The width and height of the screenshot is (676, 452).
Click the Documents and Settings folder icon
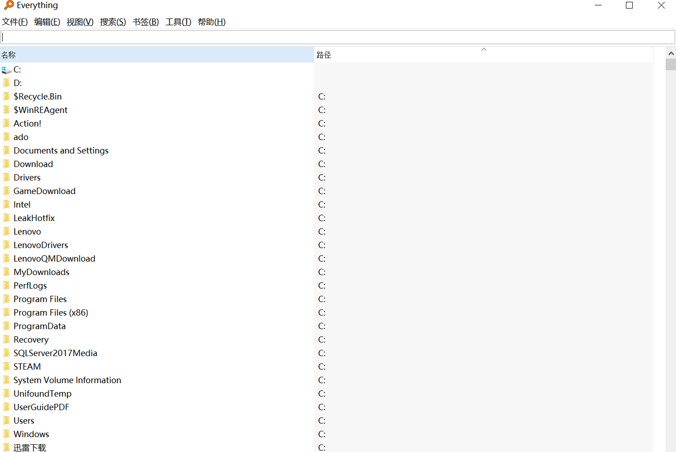6,150
